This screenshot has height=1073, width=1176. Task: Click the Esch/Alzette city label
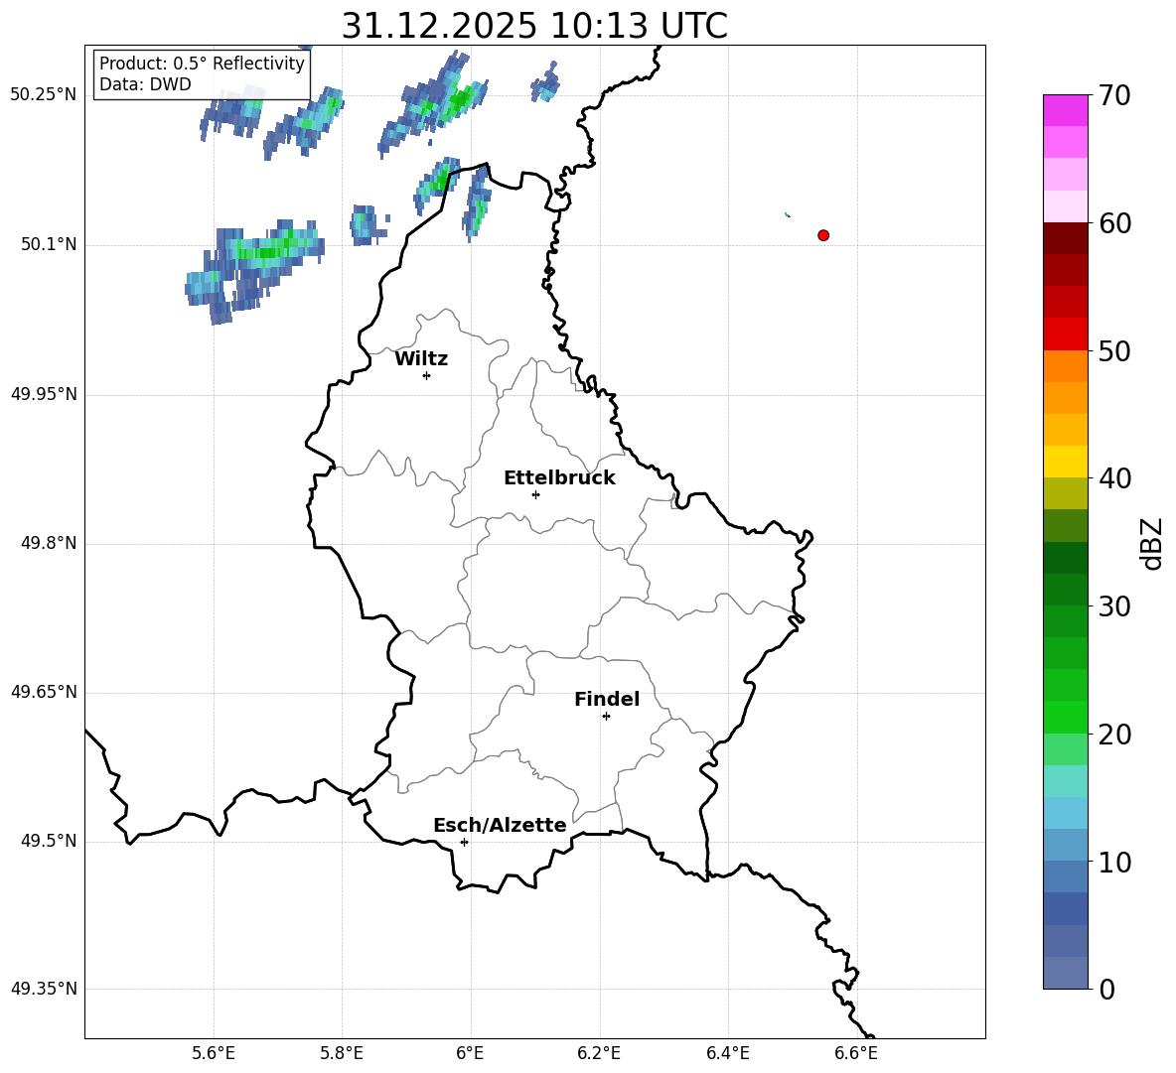(x=500, y=825)
